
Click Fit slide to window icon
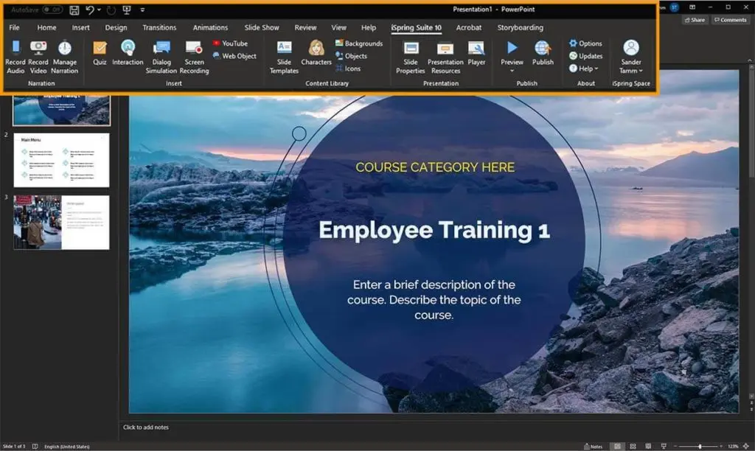[x=746, y=446]
